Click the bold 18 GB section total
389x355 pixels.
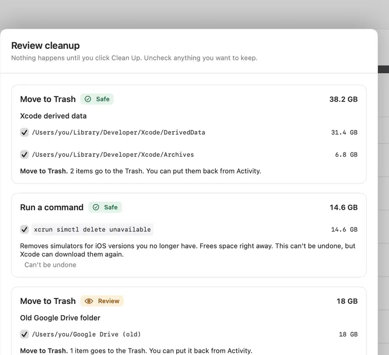pyautogui.click(x=347, y=301)
